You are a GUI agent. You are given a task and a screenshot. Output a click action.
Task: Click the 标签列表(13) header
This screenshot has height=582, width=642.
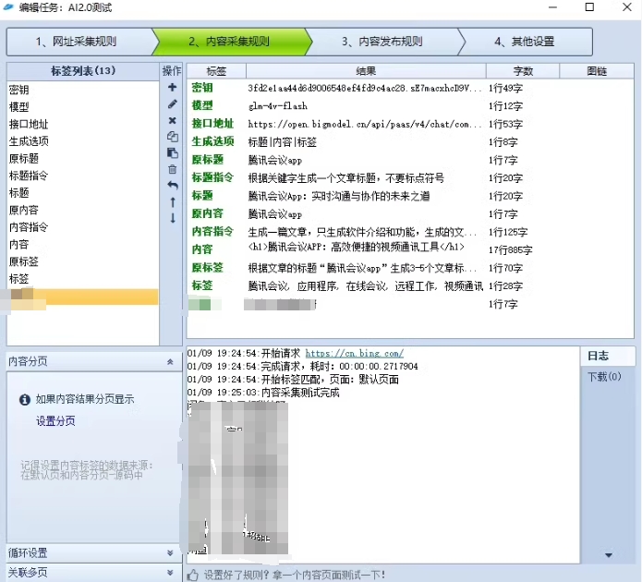pyautogui.click(x=83, y=71)
